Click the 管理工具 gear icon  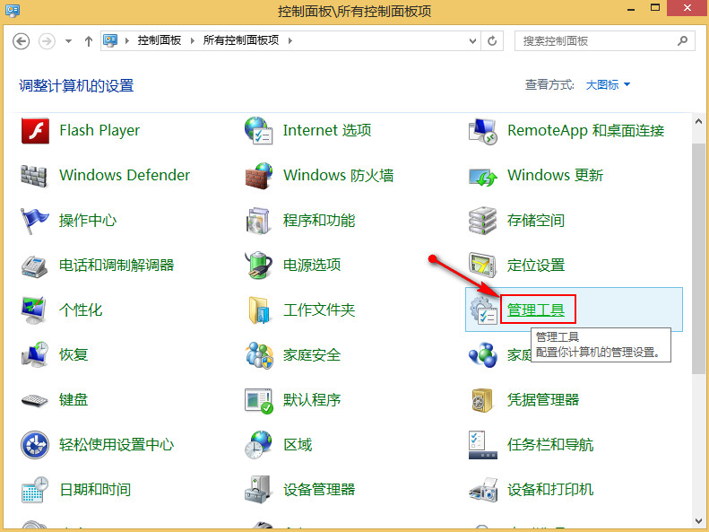[483, 310]
